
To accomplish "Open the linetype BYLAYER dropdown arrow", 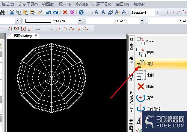I will pyautogui.click(x=142, y=21).
